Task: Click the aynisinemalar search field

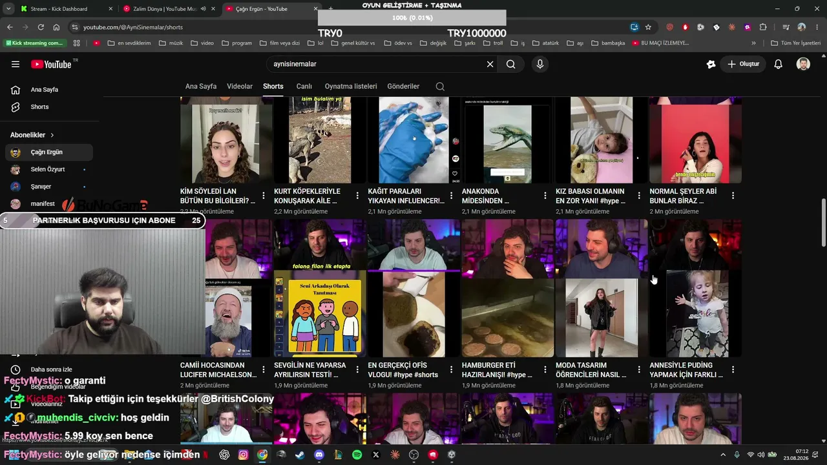Action: [378, 64]
